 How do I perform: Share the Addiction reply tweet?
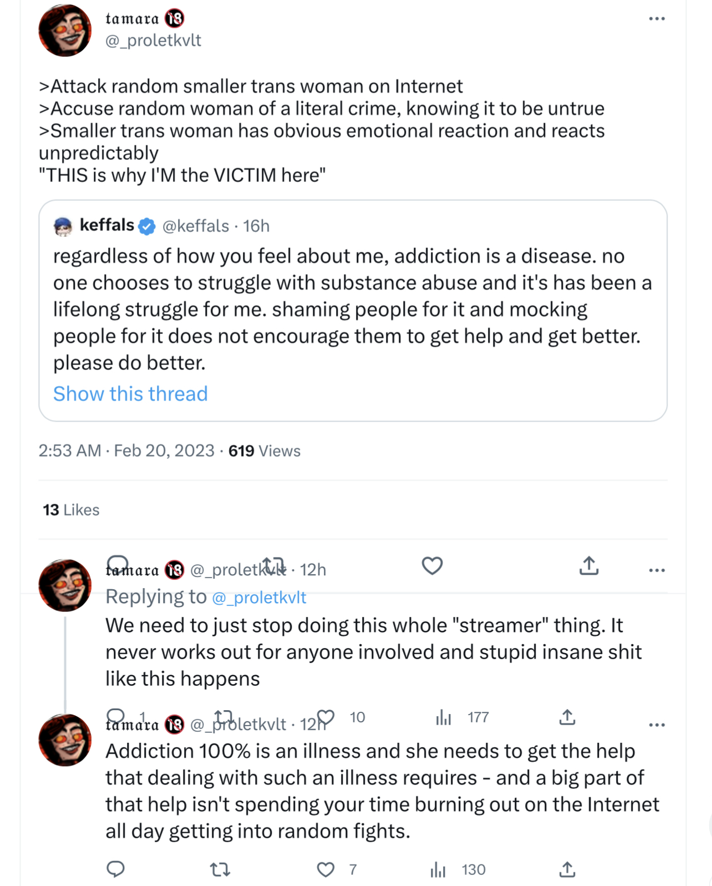[567, 869]
